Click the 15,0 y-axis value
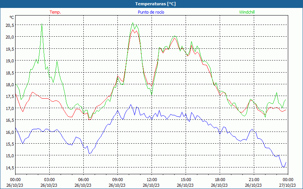Image resolution: width=303 pixels, height=189 pixels. [10, 156]
